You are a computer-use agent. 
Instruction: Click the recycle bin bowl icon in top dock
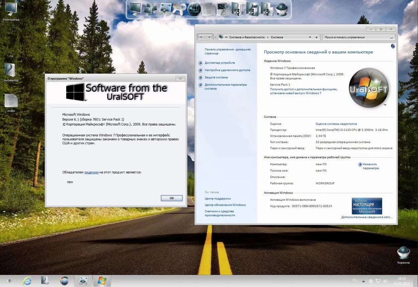282,9
